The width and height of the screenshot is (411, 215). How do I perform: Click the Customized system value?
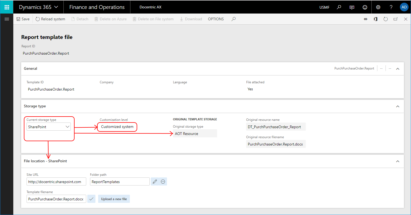click(x=117, y=127)
